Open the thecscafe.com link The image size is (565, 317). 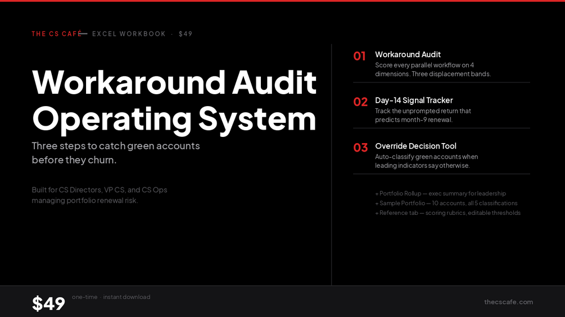pyautogui.click(x=508, y=302)
